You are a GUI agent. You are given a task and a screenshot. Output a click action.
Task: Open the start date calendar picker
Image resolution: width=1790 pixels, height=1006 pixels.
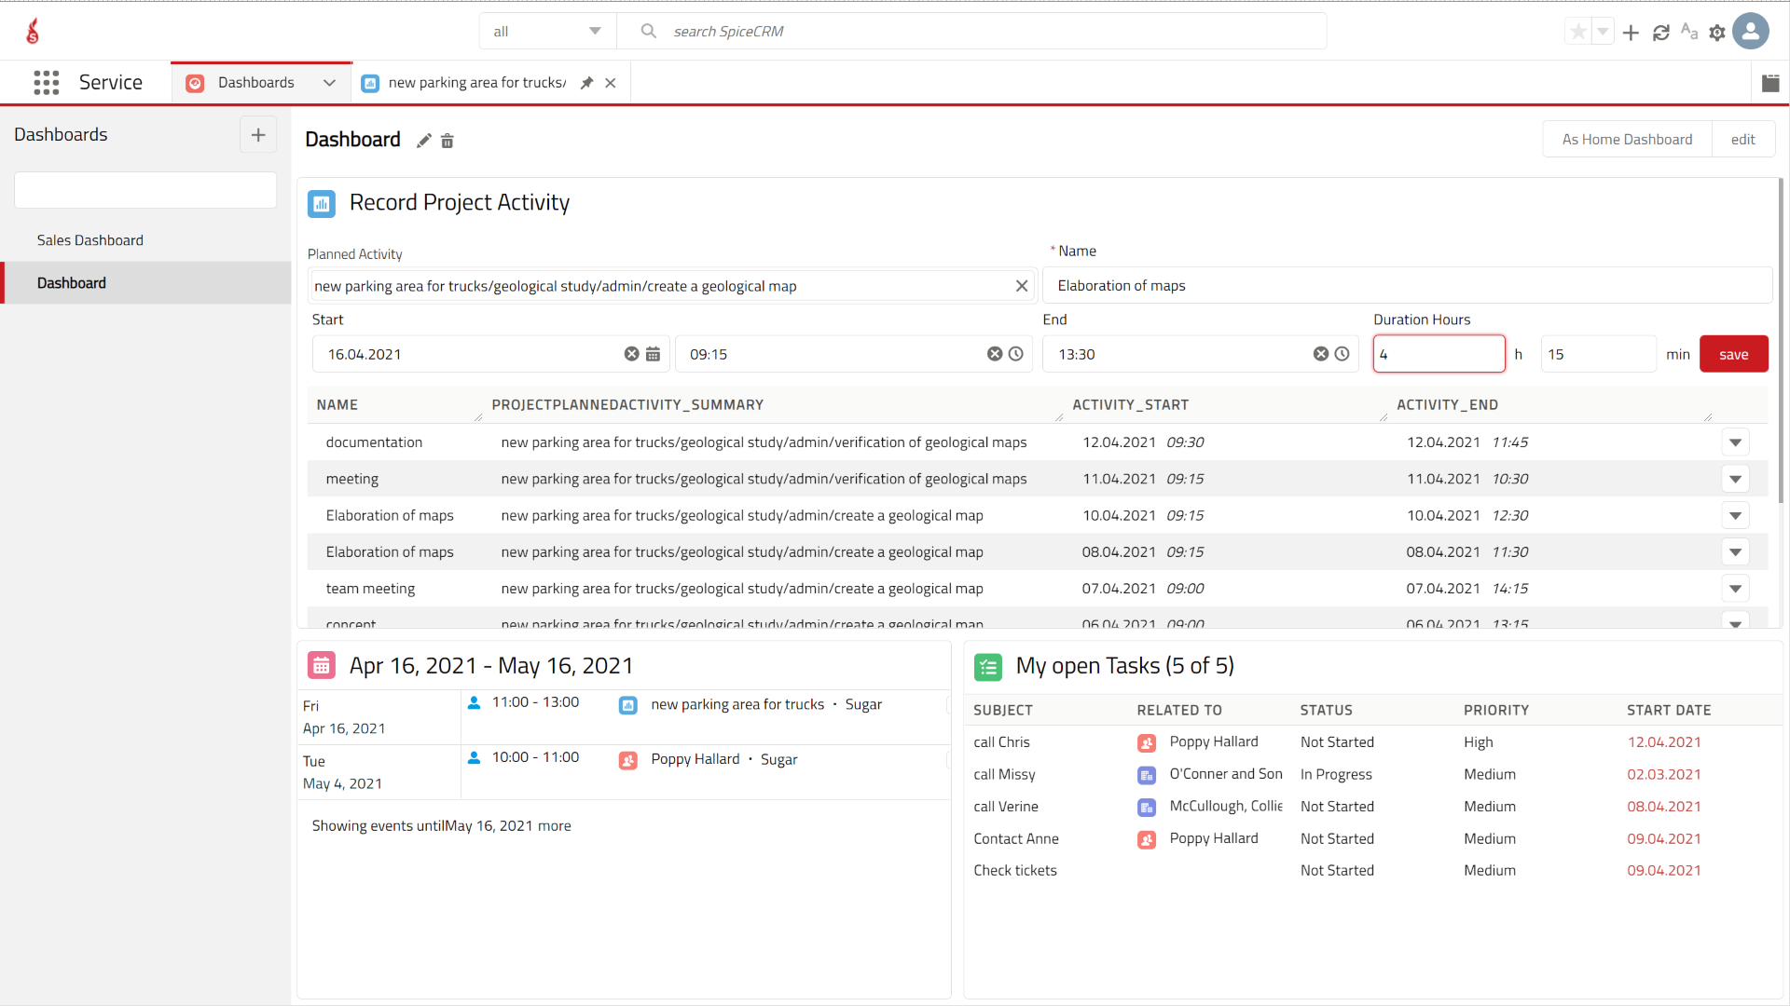tap(653, 354)
